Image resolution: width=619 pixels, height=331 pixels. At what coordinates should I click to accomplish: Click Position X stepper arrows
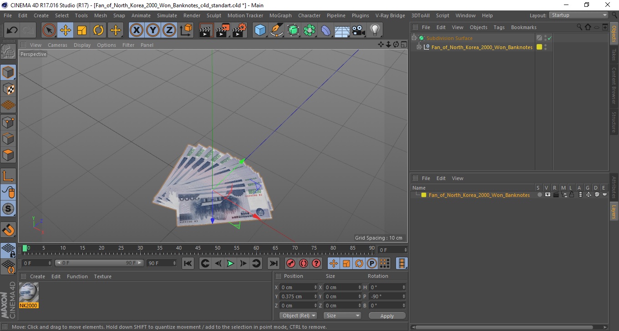pos(316,287)
